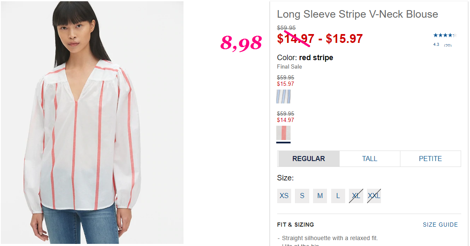This screenshot has width=470, height=246.
Task: Click the $14.97 price above red swatch
Action: 285,120
